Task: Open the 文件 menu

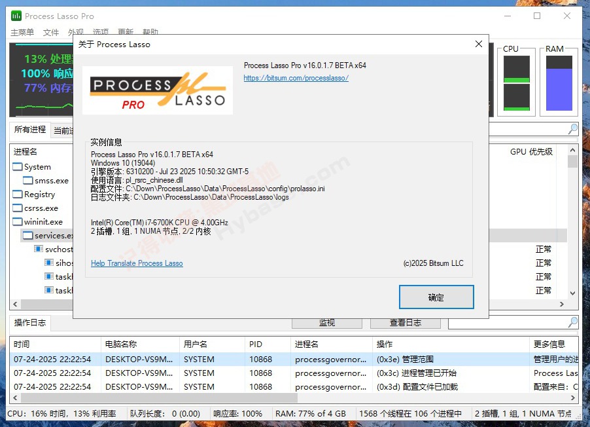Action: 51,32
